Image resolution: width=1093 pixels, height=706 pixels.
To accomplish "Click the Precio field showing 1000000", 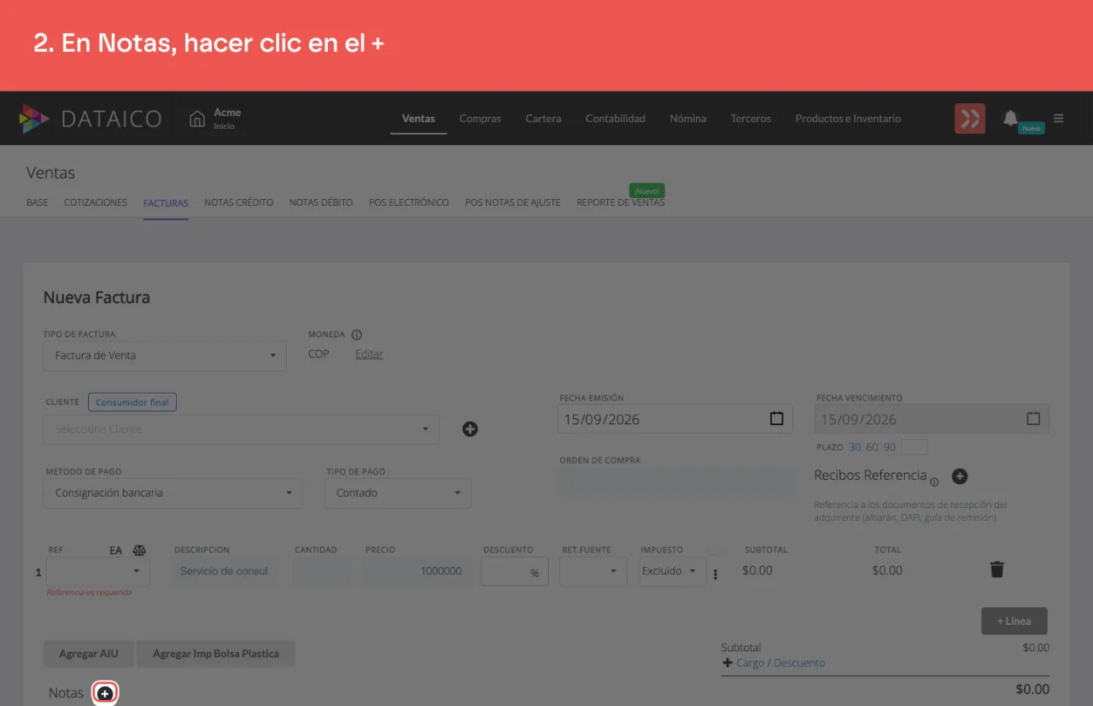I will point(418,571).
